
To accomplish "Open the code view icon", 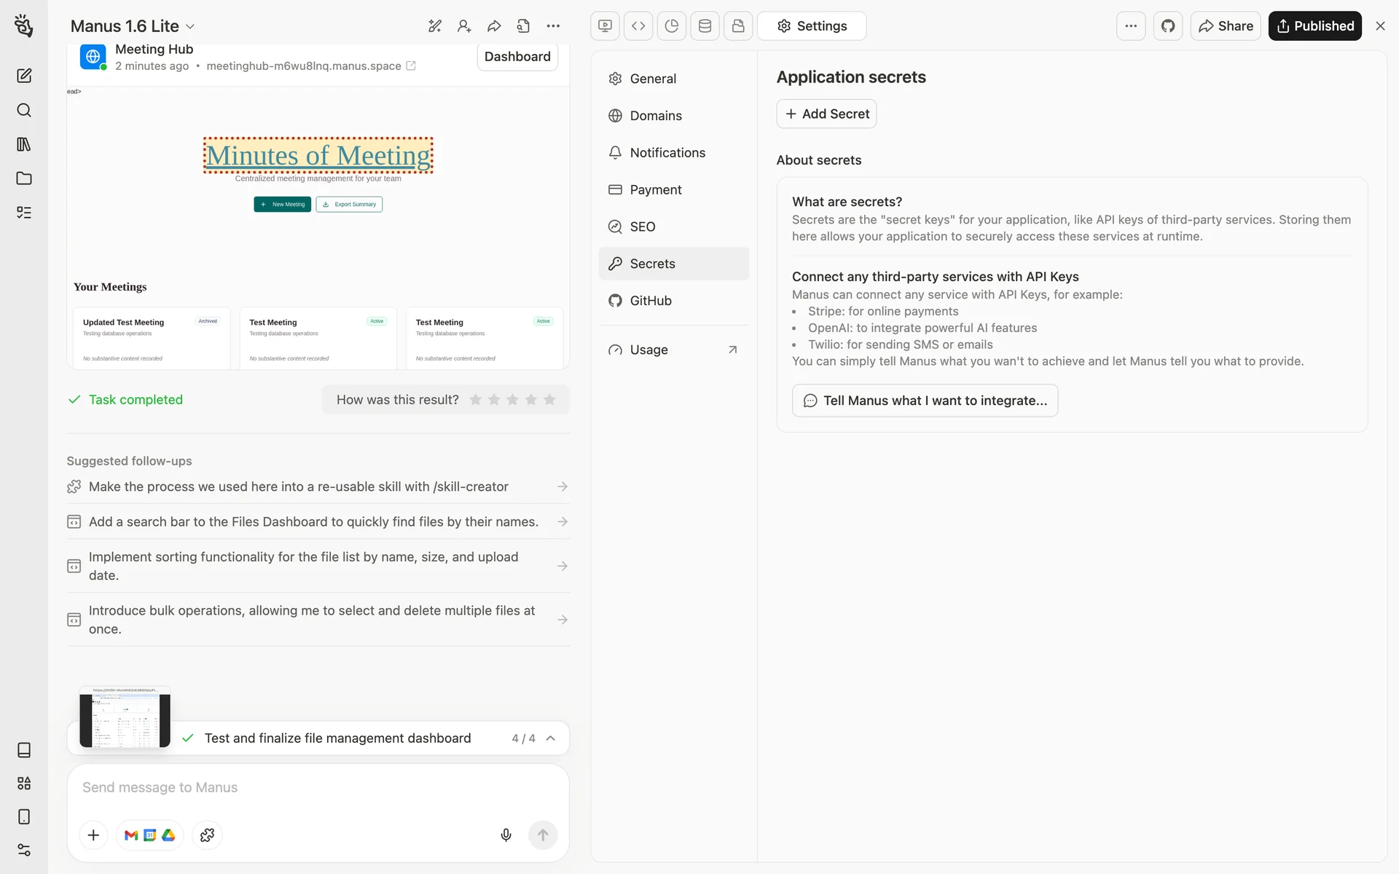I will [x=638, y=26].
